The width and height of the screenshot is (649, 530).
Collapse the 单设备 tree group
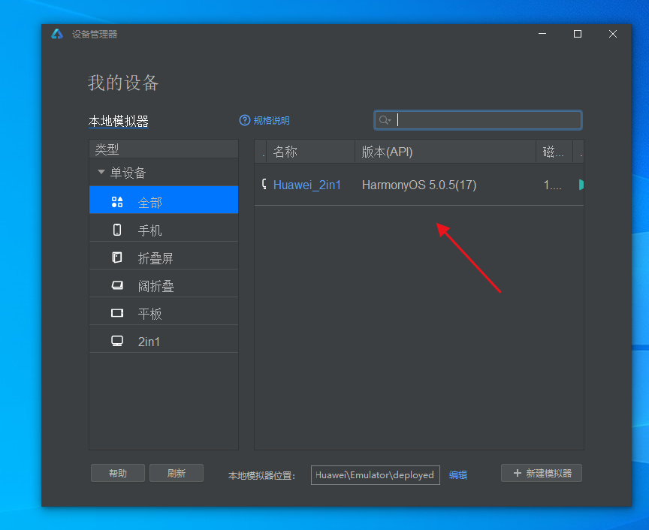pyautogui.click(x=101, y=173)
